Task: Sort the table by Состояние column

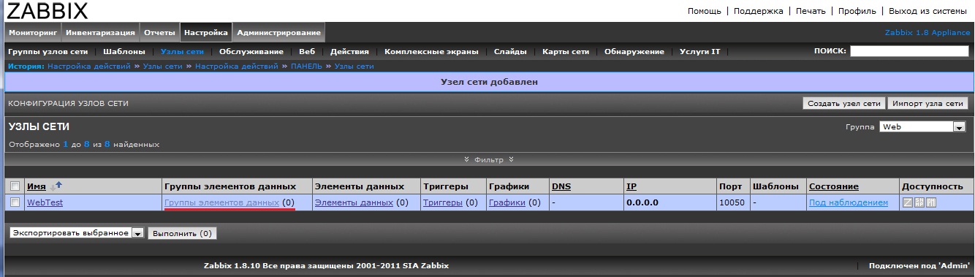Action: [834, 186]
